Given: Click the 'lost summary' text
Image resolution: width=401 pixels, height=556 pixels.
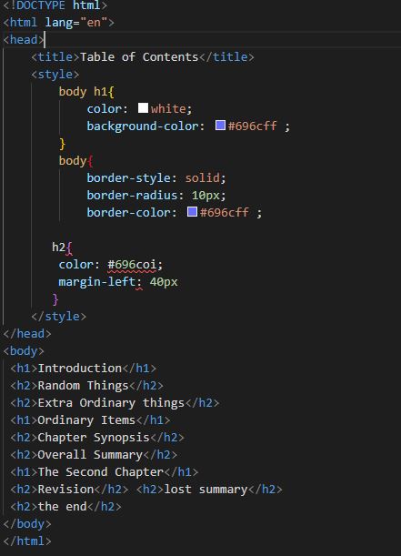Looking at the screenshot, I should pos(206,490).
